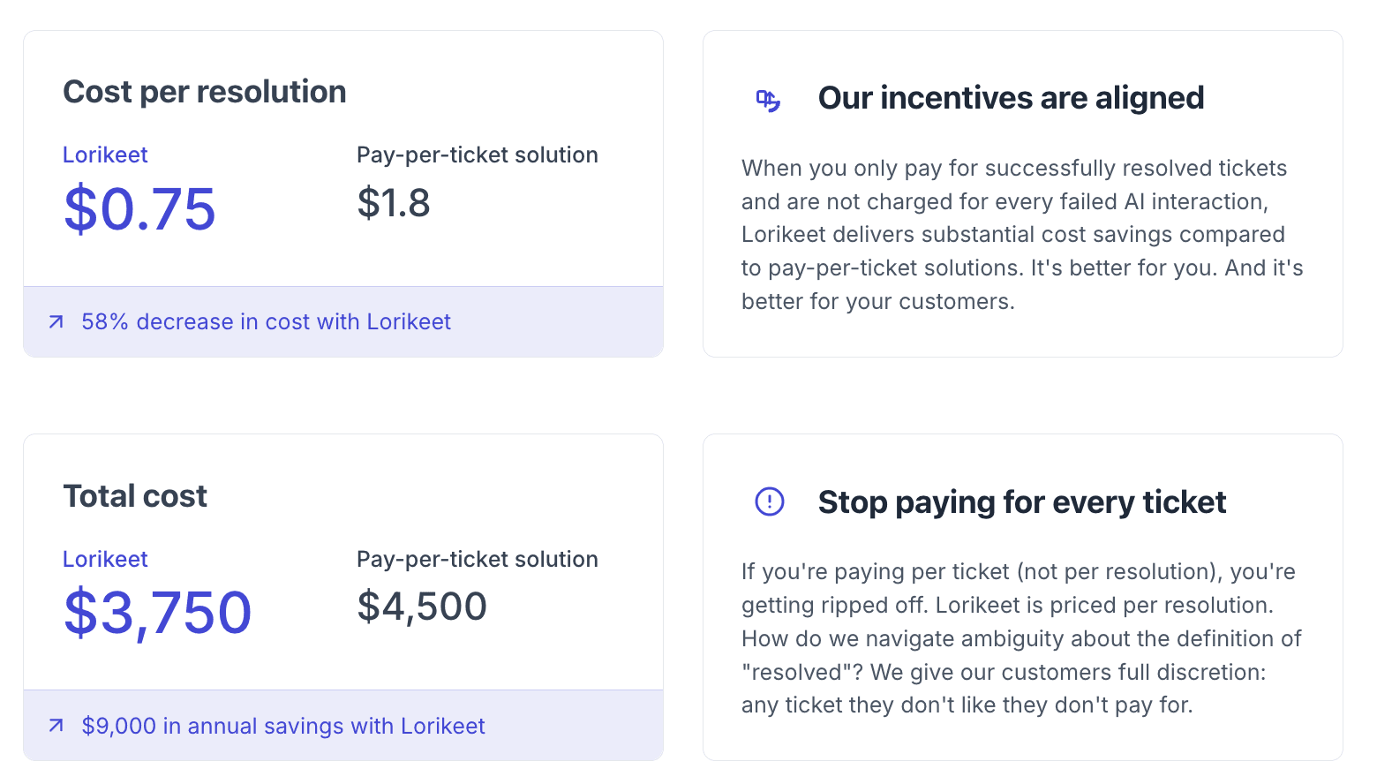Select the $1.8 pay-per-ticket price
The height and width of the screenshot is (784, 1377).
click(394, 203)
